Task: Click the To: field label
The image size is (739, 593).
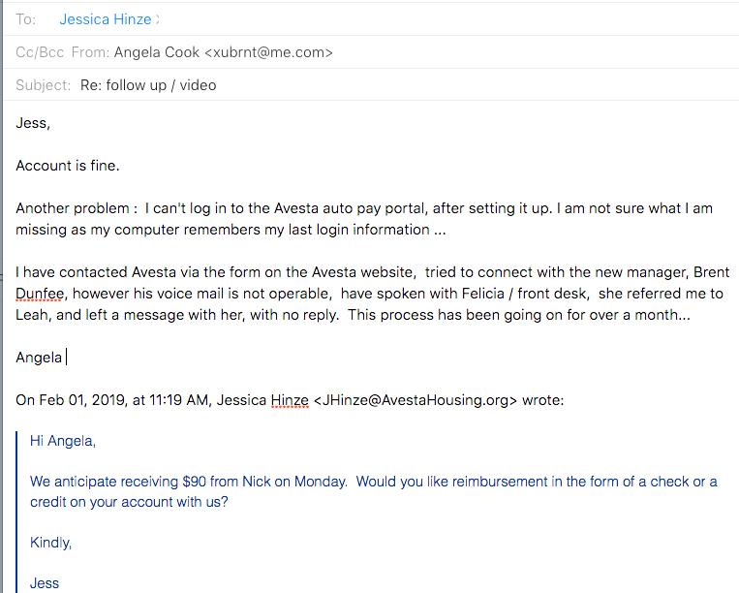Action: click(x=25, y=19)
